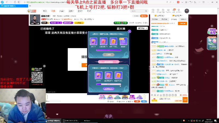Select the VIP card in popup top row
The image size is (219, 123).
(93, 41)
